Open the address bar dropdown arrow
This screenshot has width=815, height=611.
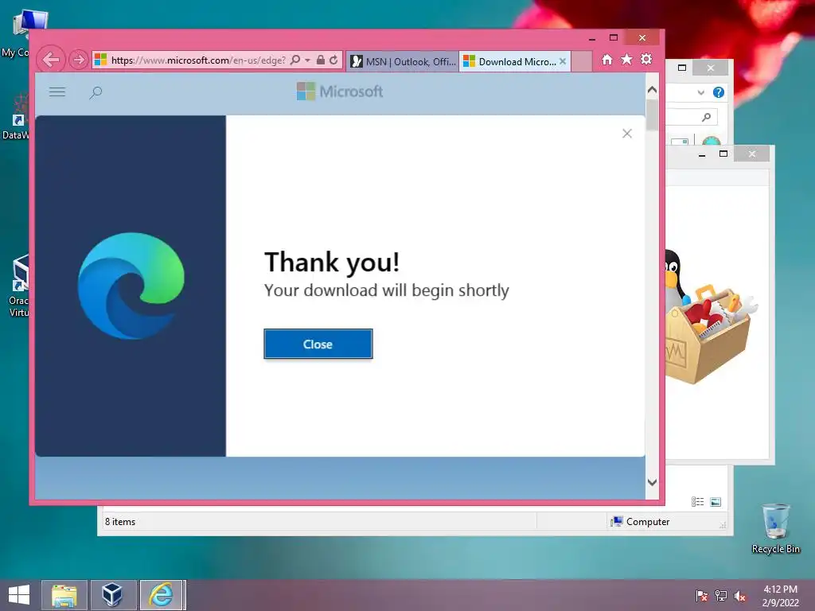point(308,60)
